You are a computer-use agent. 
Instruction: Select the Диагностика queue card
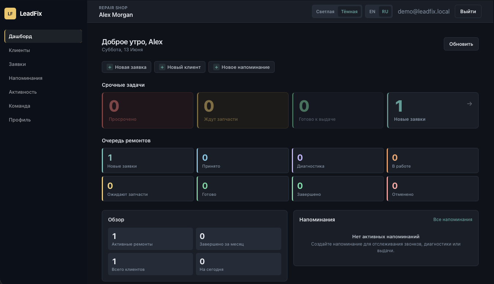(338, 160)
